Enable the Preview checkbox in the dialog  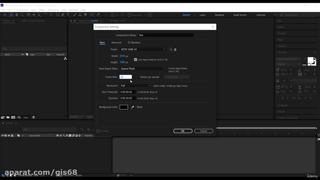[98, 131]
